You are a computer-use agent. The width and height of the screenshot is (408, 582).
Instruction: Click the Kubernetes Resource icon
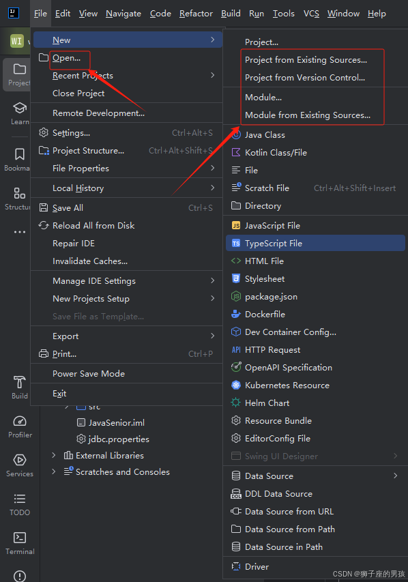tap(236, 385)
